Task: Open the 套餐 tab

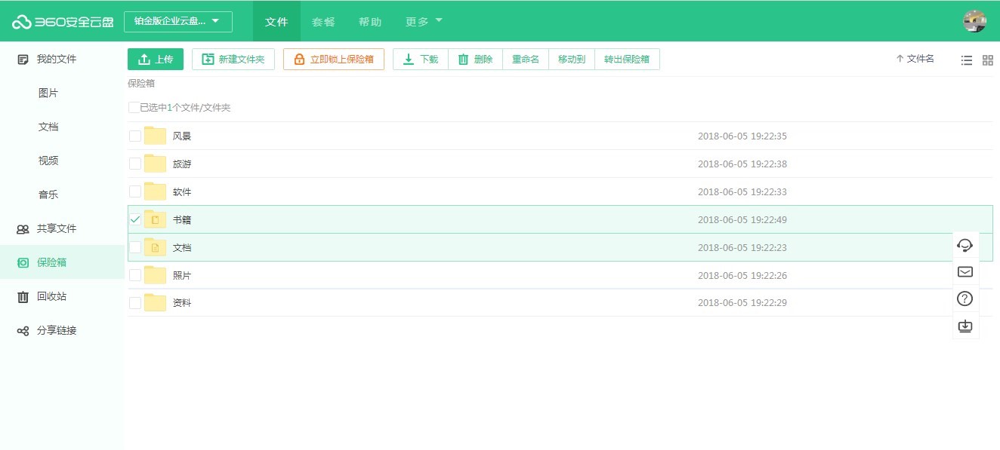Action: (x=323, y=22)
